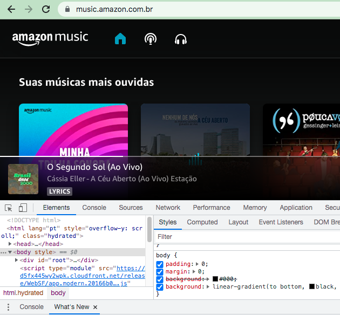Open the drawer three-dot menu
Screen dimensions: 340x315
click(8, 307)
